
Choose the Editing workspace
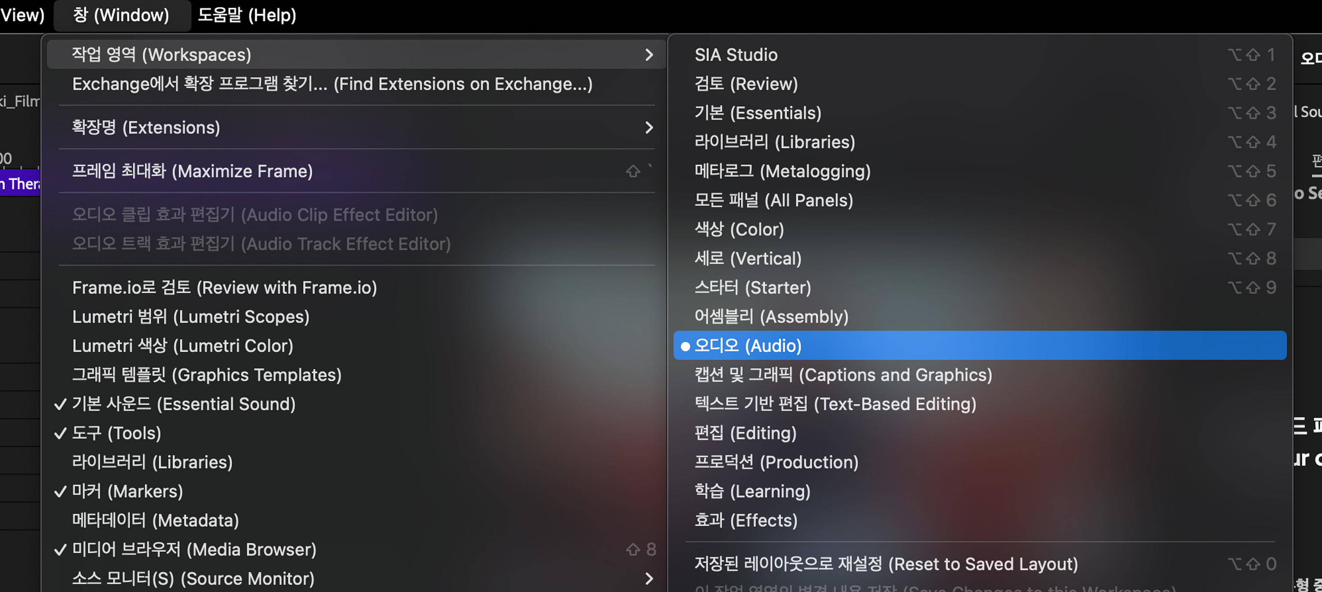(x=745, y=433)
